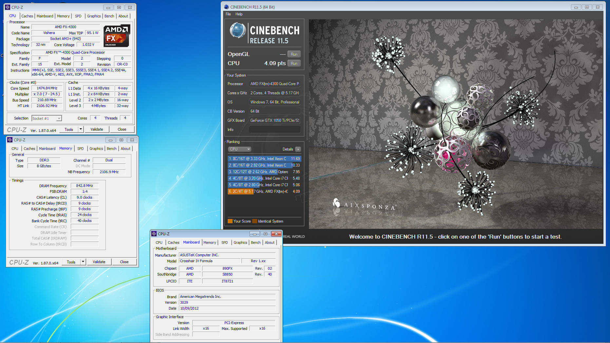The width and height of the screenshot is (610, 343).
Task: Open the CPU ranking category dropdown
Action: tap(239, 149)
